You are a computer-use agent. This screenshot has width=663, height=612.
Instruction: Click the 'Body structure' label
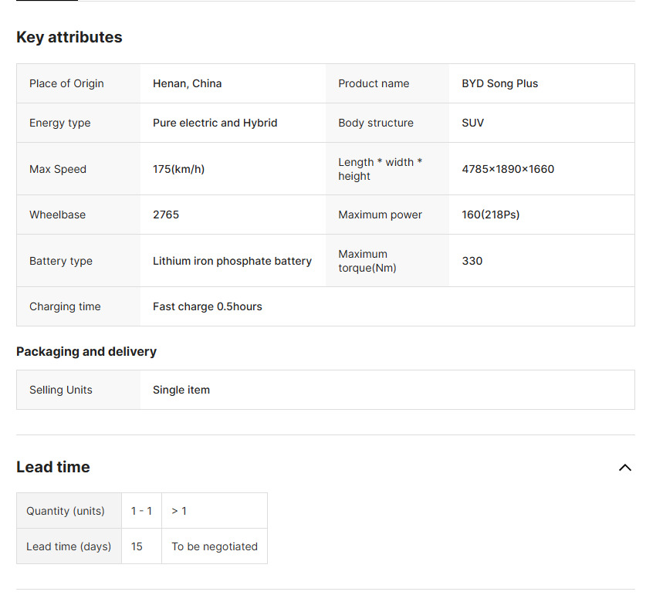(x=376, y=123)
